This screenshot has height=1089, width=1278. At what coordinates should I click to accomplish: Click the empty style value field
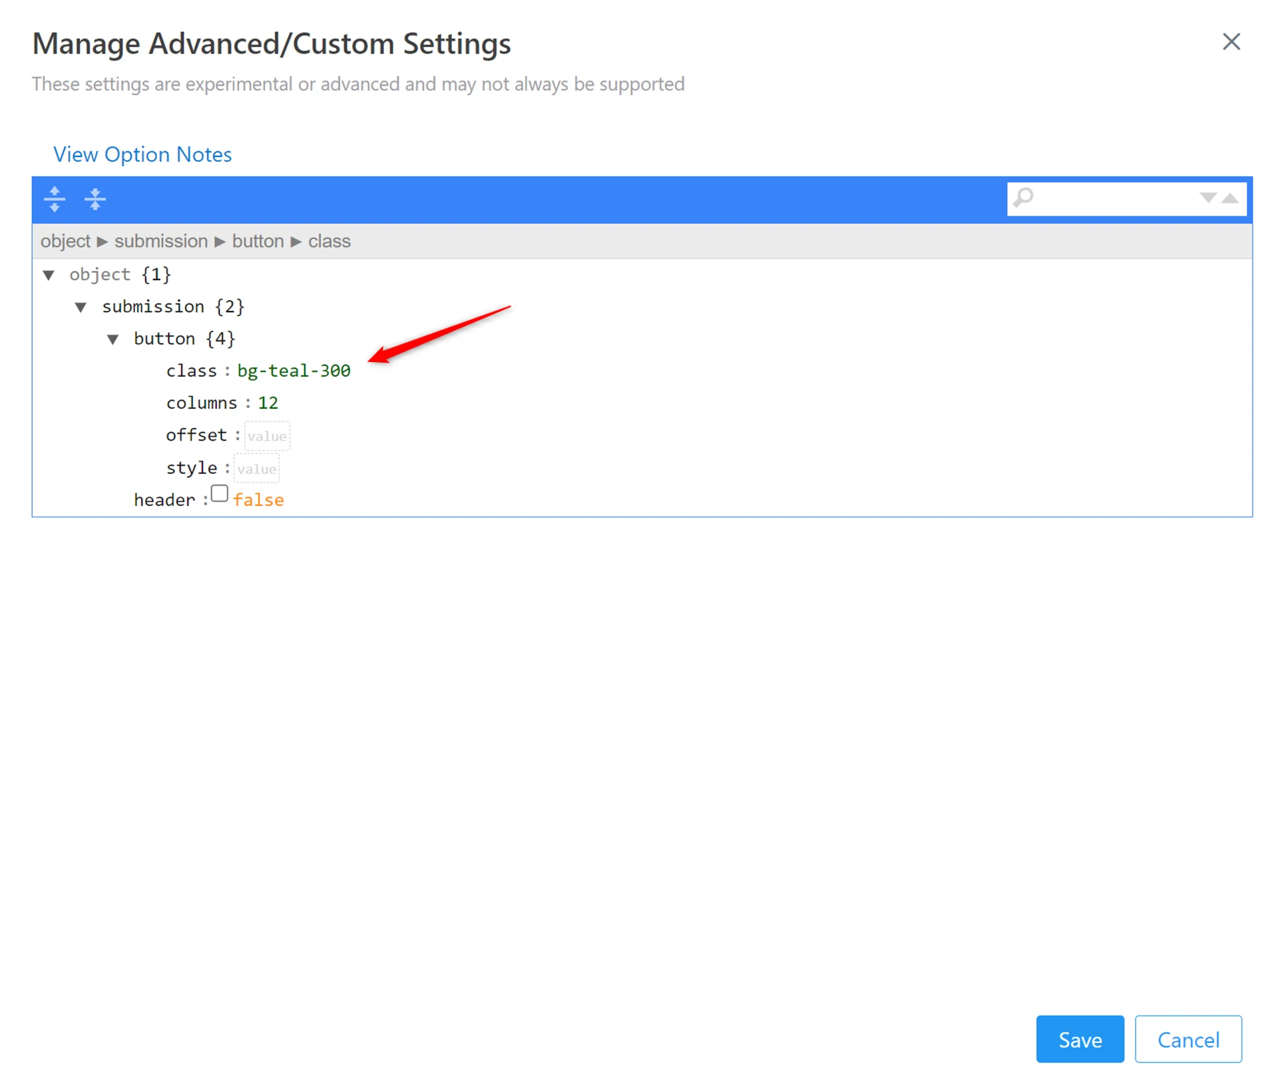pyautogui.click(x=256, y=469)
